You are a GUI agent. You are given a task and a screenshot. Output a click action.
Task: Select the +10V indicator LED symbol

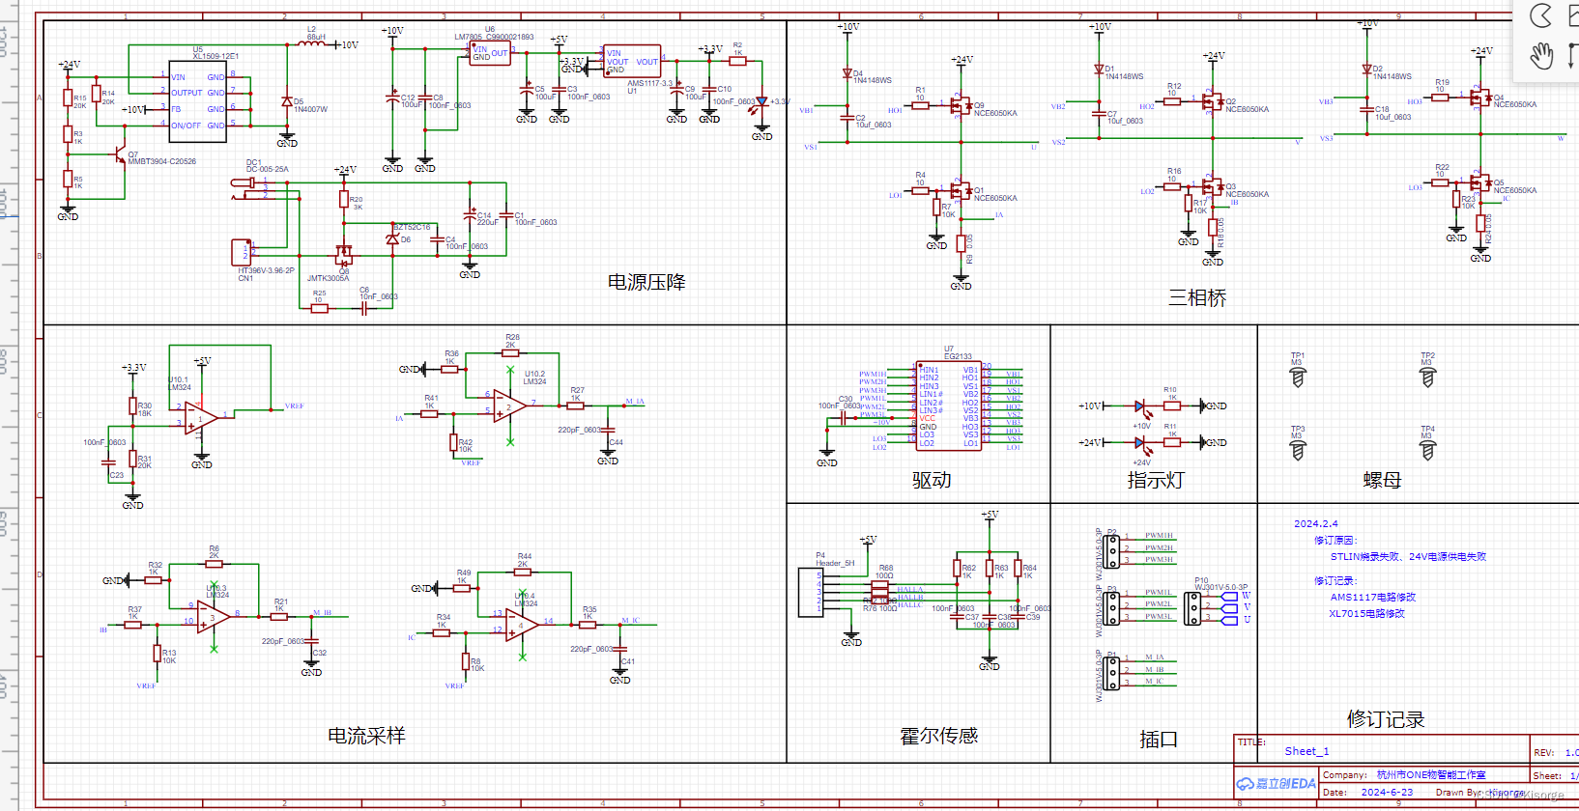pyautogui.click(x=1141, y=406)
